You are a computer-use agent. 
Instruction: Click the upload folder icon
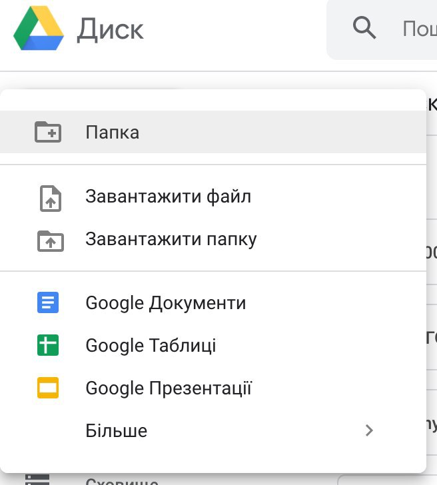tap(50, 240)
